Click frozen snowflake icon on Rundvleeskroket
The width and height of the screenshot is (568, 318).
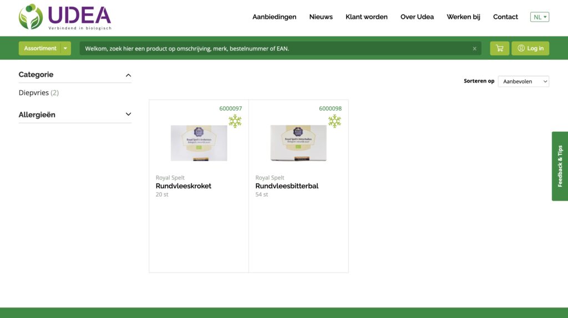click(x=235, y=121)
